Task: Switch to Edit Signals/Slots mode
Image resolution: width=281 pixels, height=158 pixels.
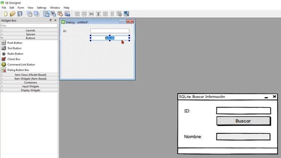Action: coord(53,14)
